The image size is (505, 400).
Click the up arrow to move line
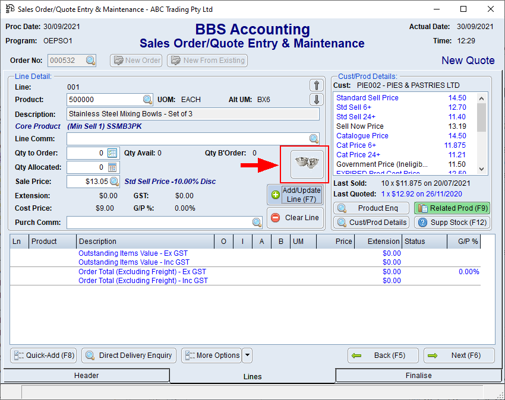pyautogui.click(x=316, y=85)
